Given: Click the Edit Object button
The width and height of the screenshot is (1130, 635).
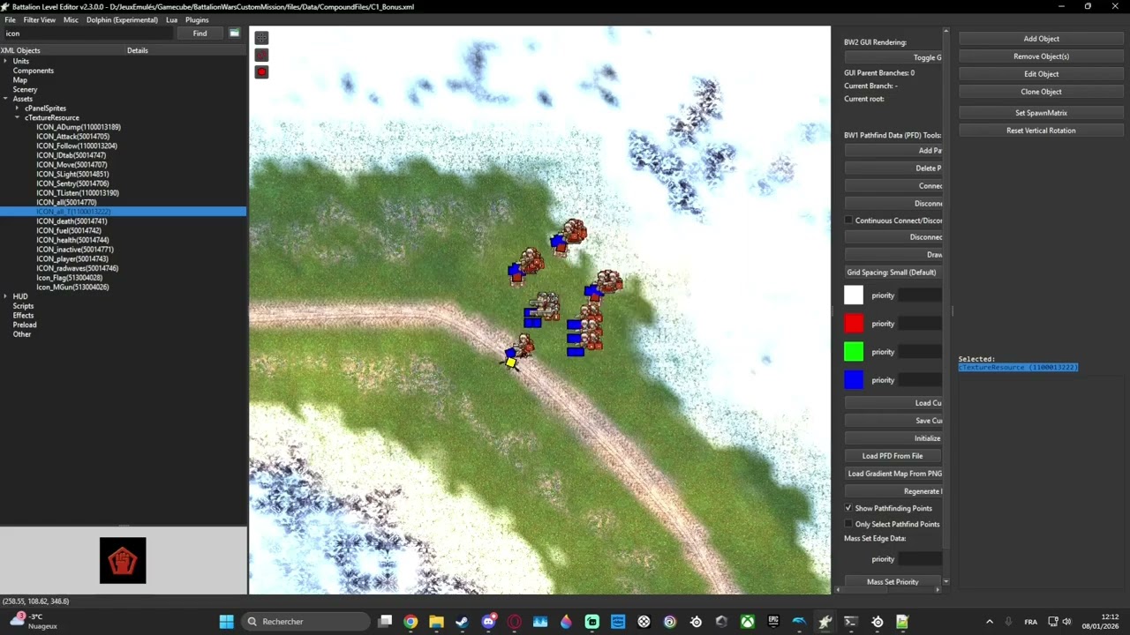Looking at the screenshot, I should coord(1042,74).
